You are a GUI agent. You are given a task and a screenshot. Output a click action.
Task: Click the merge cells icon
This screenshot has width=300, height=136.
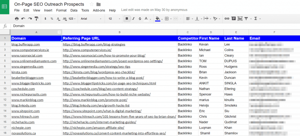tap(175, 18)
